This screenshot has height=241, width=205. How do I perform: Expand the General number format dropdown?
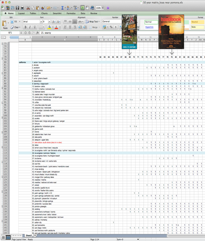(x=111, y=22)
